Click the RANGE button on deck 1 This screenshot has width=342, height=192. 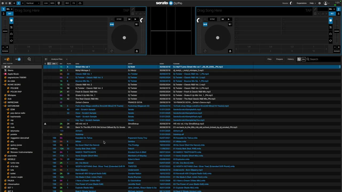(x=5, y=51)
